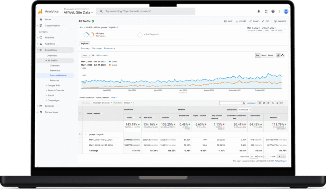Switch to the Ecommerce tab

(x=109, y=48)
